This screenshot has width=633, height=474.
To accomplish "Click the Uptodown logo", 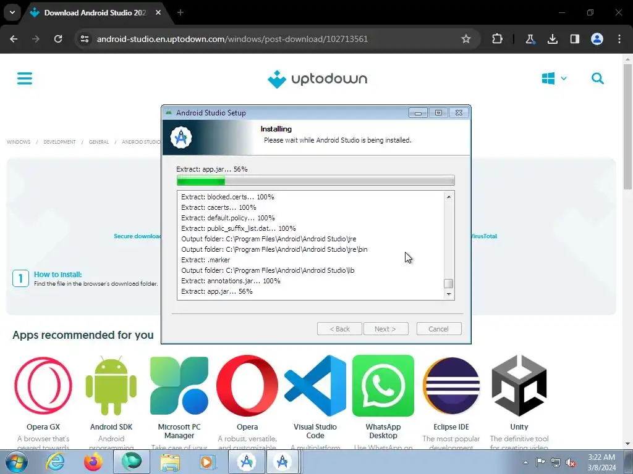I will pyautogui.click(x=317, y=79).
